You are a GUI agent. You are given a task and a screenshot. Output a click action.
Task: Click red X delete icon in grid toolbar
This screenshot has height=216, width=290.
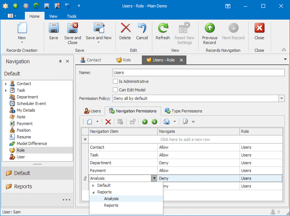[108, 122]
